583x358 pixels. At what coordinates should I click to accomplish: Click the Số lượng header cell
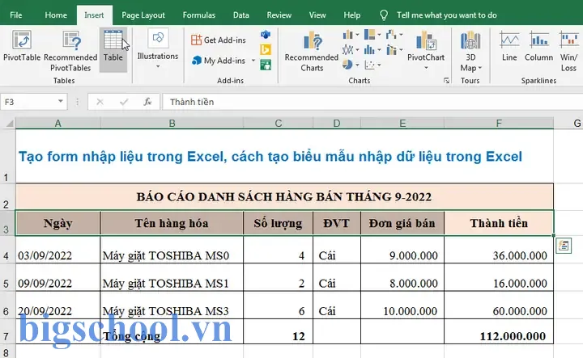tap(278, 223)
